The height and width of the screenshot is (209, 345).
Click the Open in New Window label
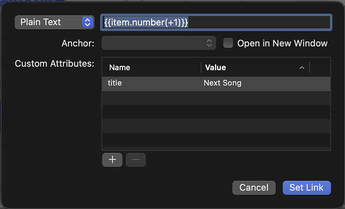(x=282, y=43)
